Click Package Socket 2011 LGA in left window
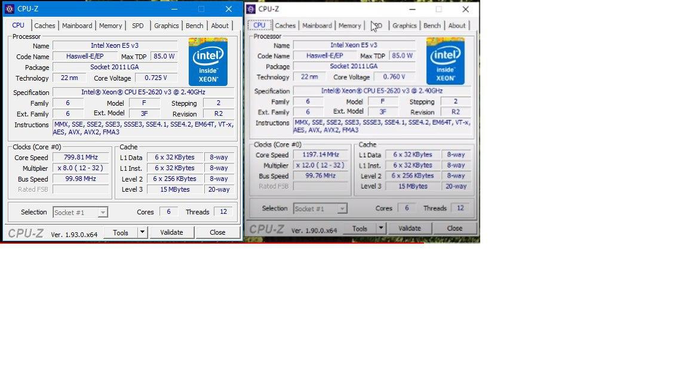 tap(115, 67)
